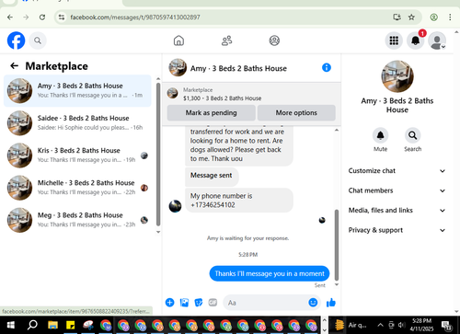The image size is (460, 334).
Task: Expand Privacy & support section
Action: click(x=397, y=230)
